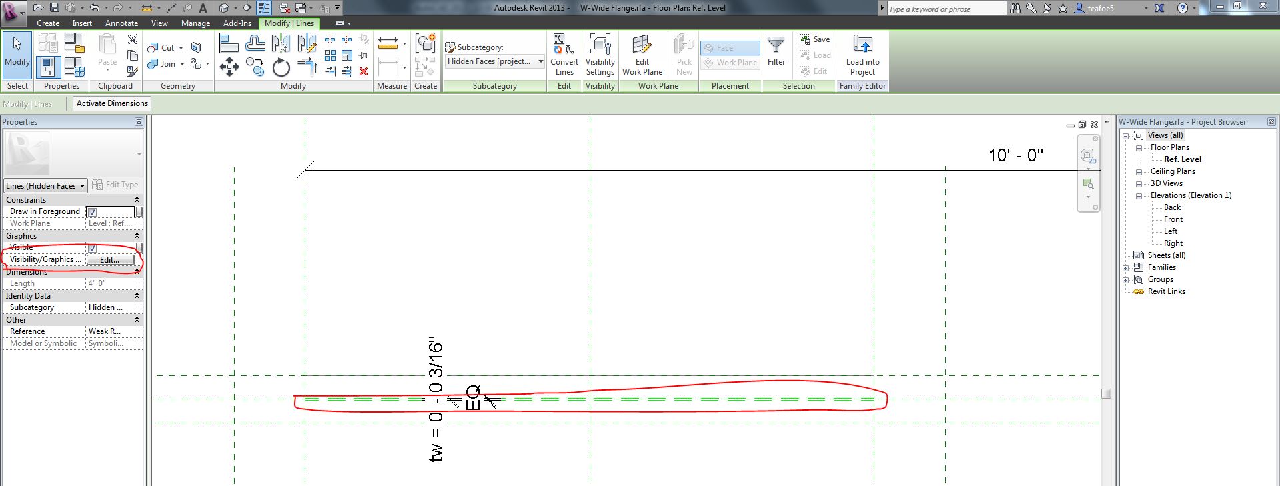The width and height of the screenshot is (1280, 486).
Task: Activate the Copy tool in Modify panel
Action: (x=255, y=67)
